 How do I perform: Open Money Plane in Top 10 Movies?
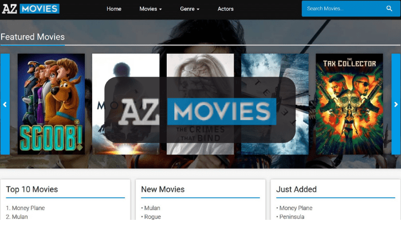tap(28, 208)
